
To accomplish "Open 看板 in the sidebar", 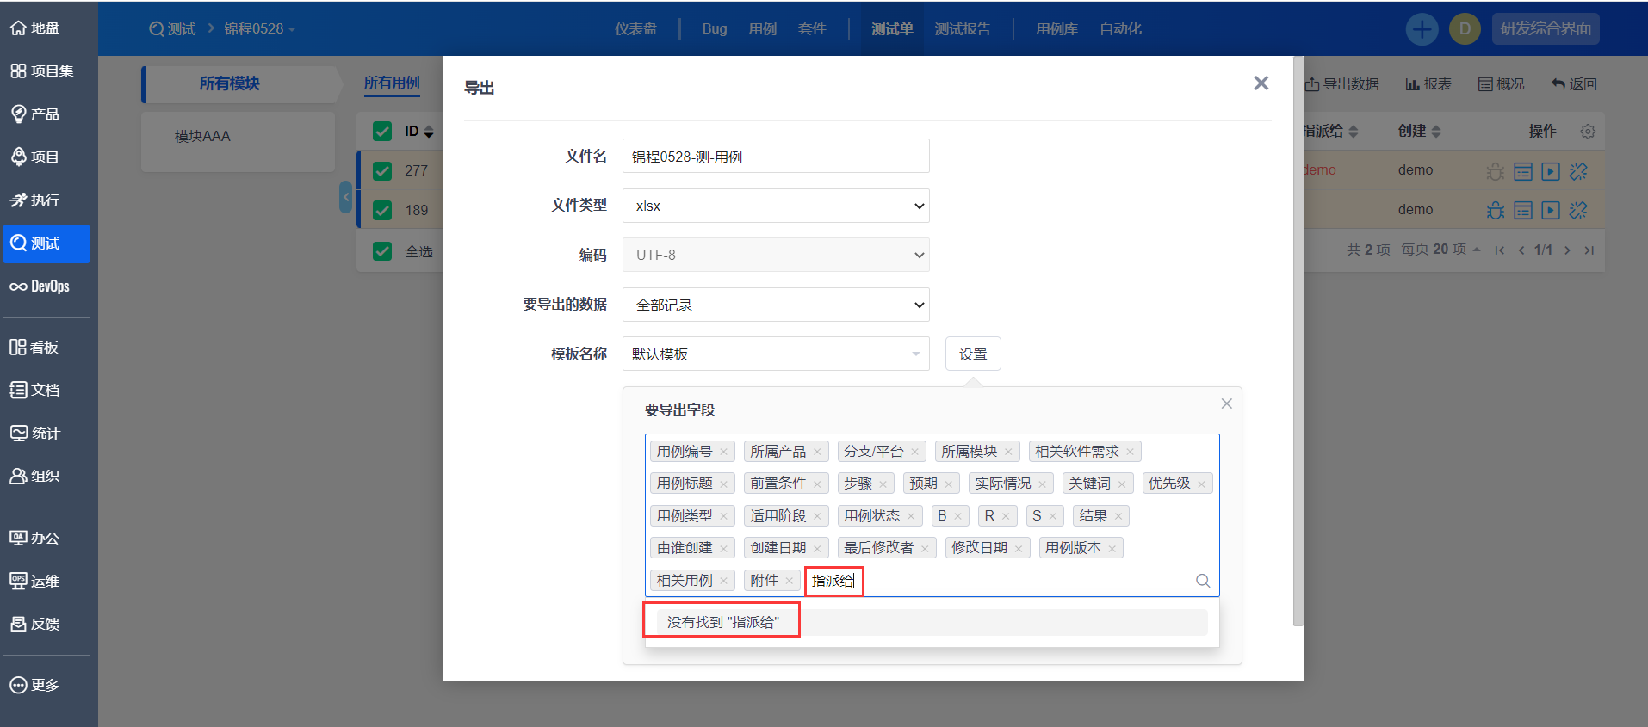I will tap(34, 348).
